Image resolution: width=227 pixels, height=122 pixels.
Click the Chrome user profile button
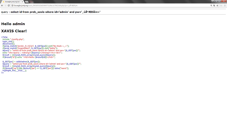tap(213, 1)
